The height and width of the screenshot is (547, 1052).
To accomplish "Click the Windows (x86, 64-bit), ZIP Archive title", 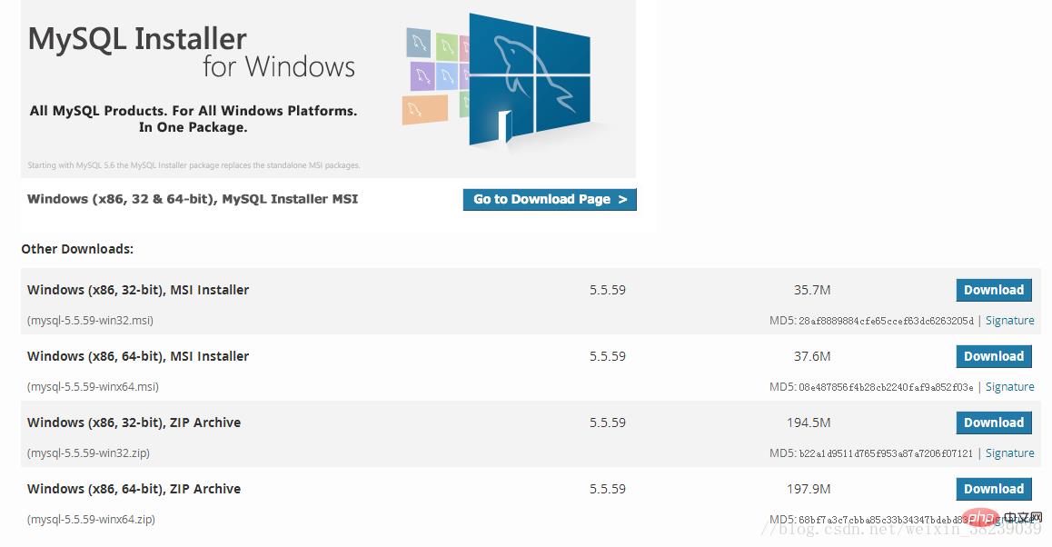I will [134, 489].
